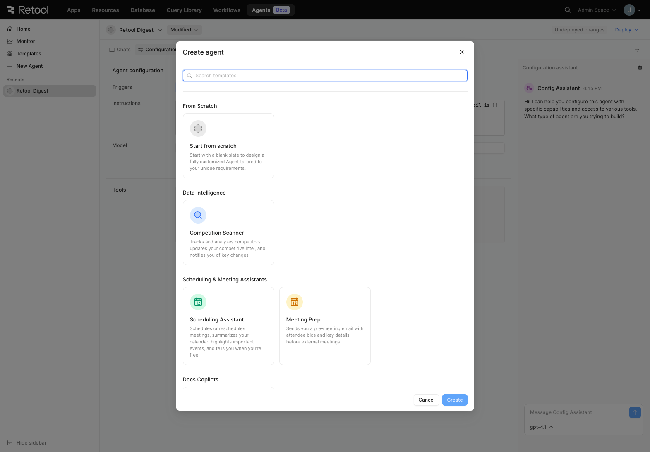The width and height of the screenshot is (650, 452).
Task: Open Home in the sidebar
Action: pos(50,29)
